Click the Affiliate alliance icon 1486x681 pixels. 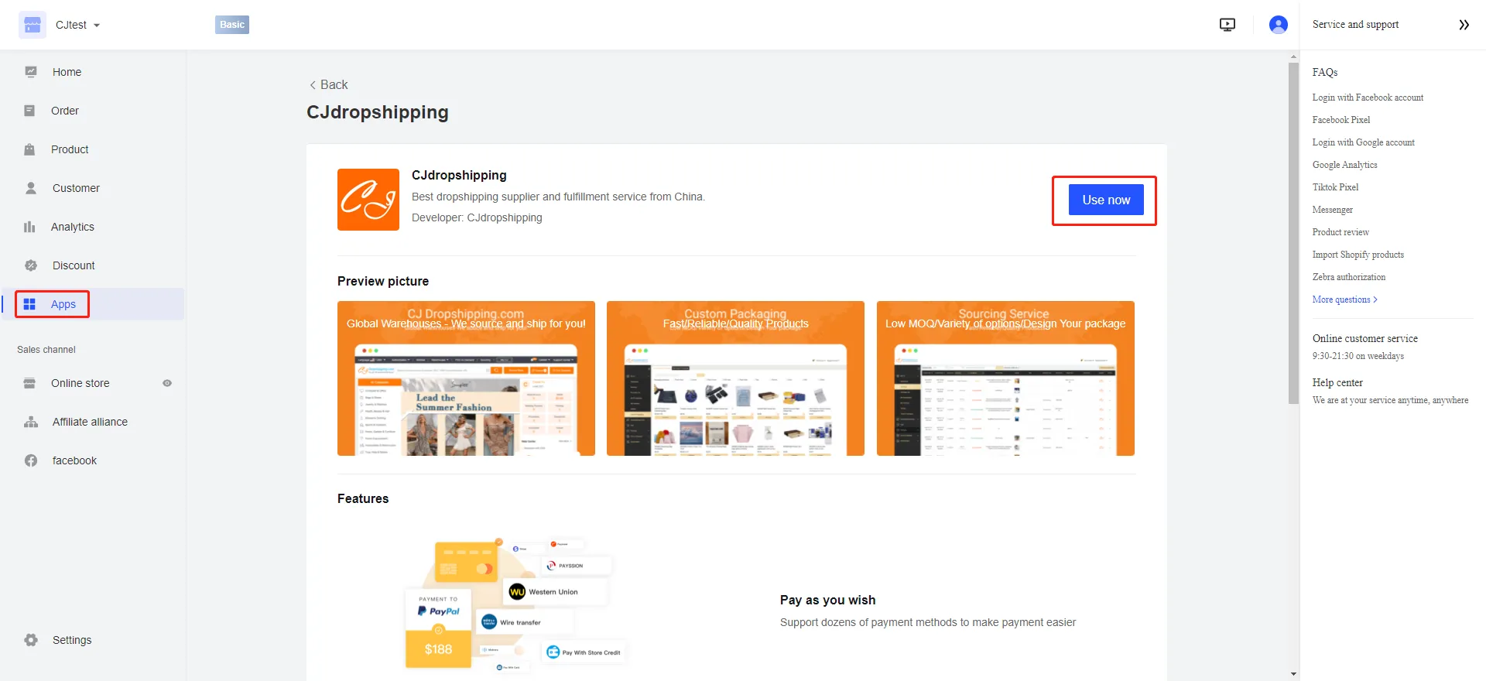point(31,422)
